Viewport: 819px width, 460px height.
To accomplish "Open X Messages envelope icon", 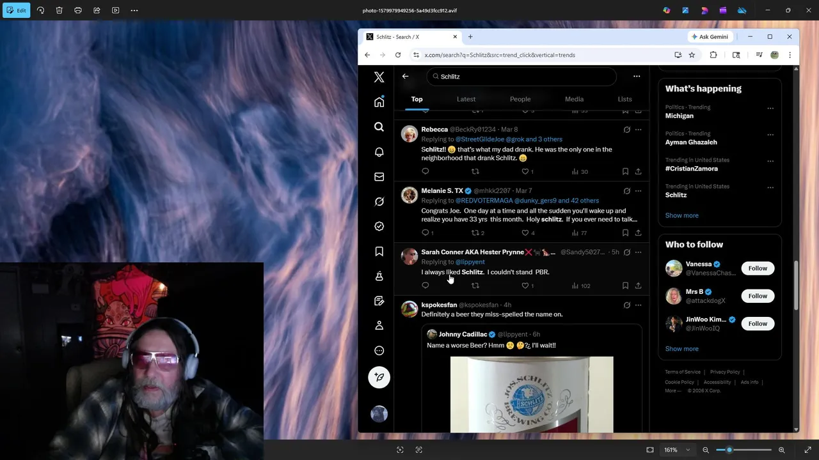I will point(379,177).
